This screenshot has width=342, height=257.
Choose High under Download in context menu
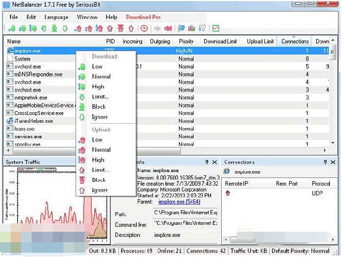(x=98, y=86)
